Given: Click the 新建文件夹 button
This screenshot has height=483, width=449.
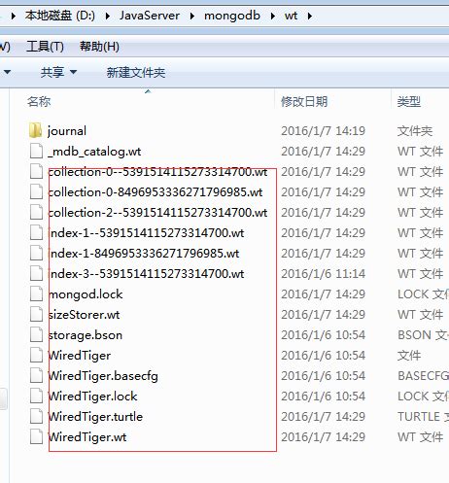Looking at the screenshot, I should [x=136, y=72].
